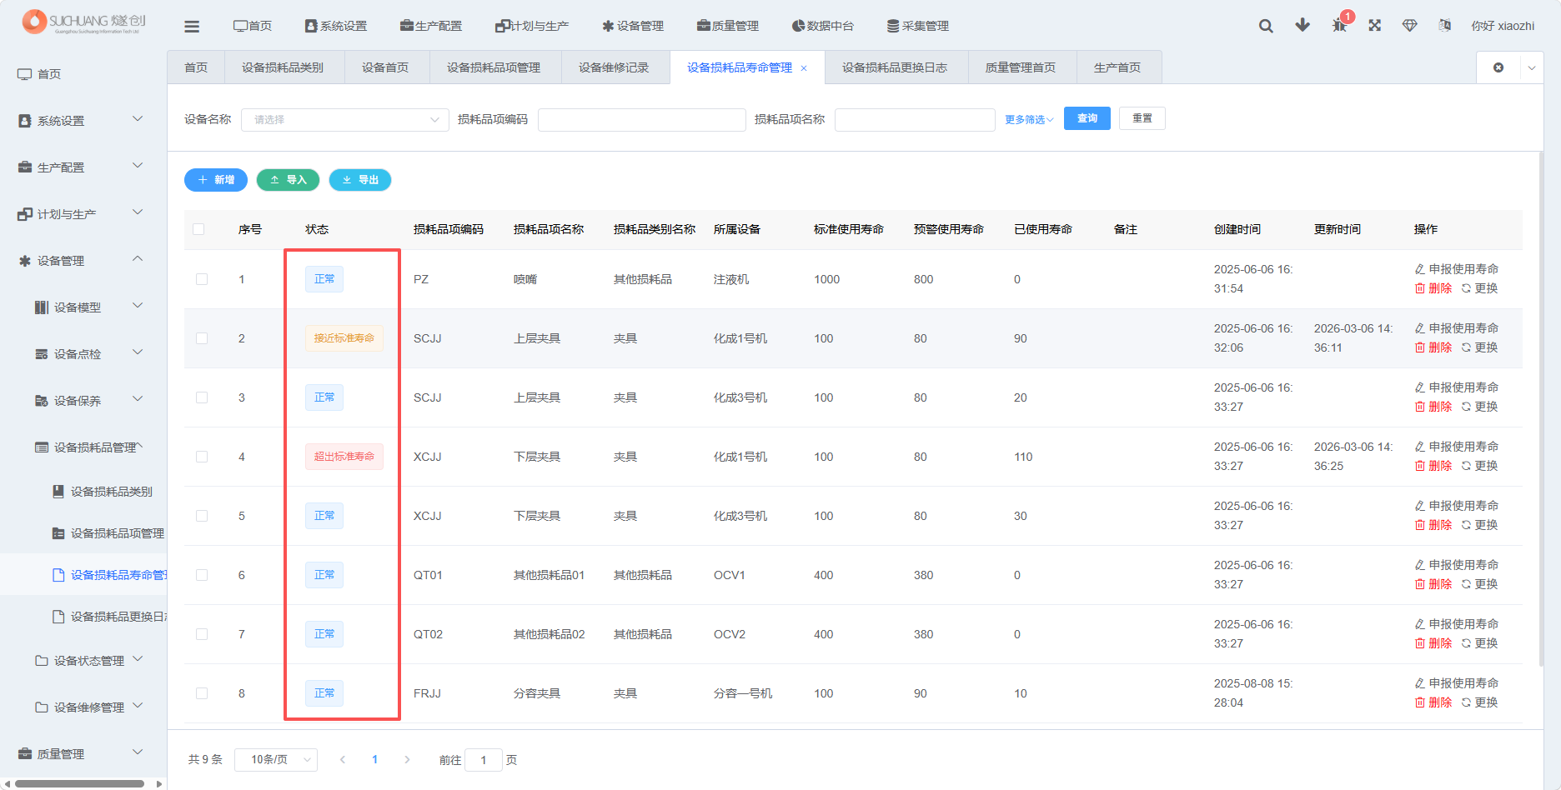
Task: Click the 设备管理 gear icon in the sidebar
Action: click(25, 261)
